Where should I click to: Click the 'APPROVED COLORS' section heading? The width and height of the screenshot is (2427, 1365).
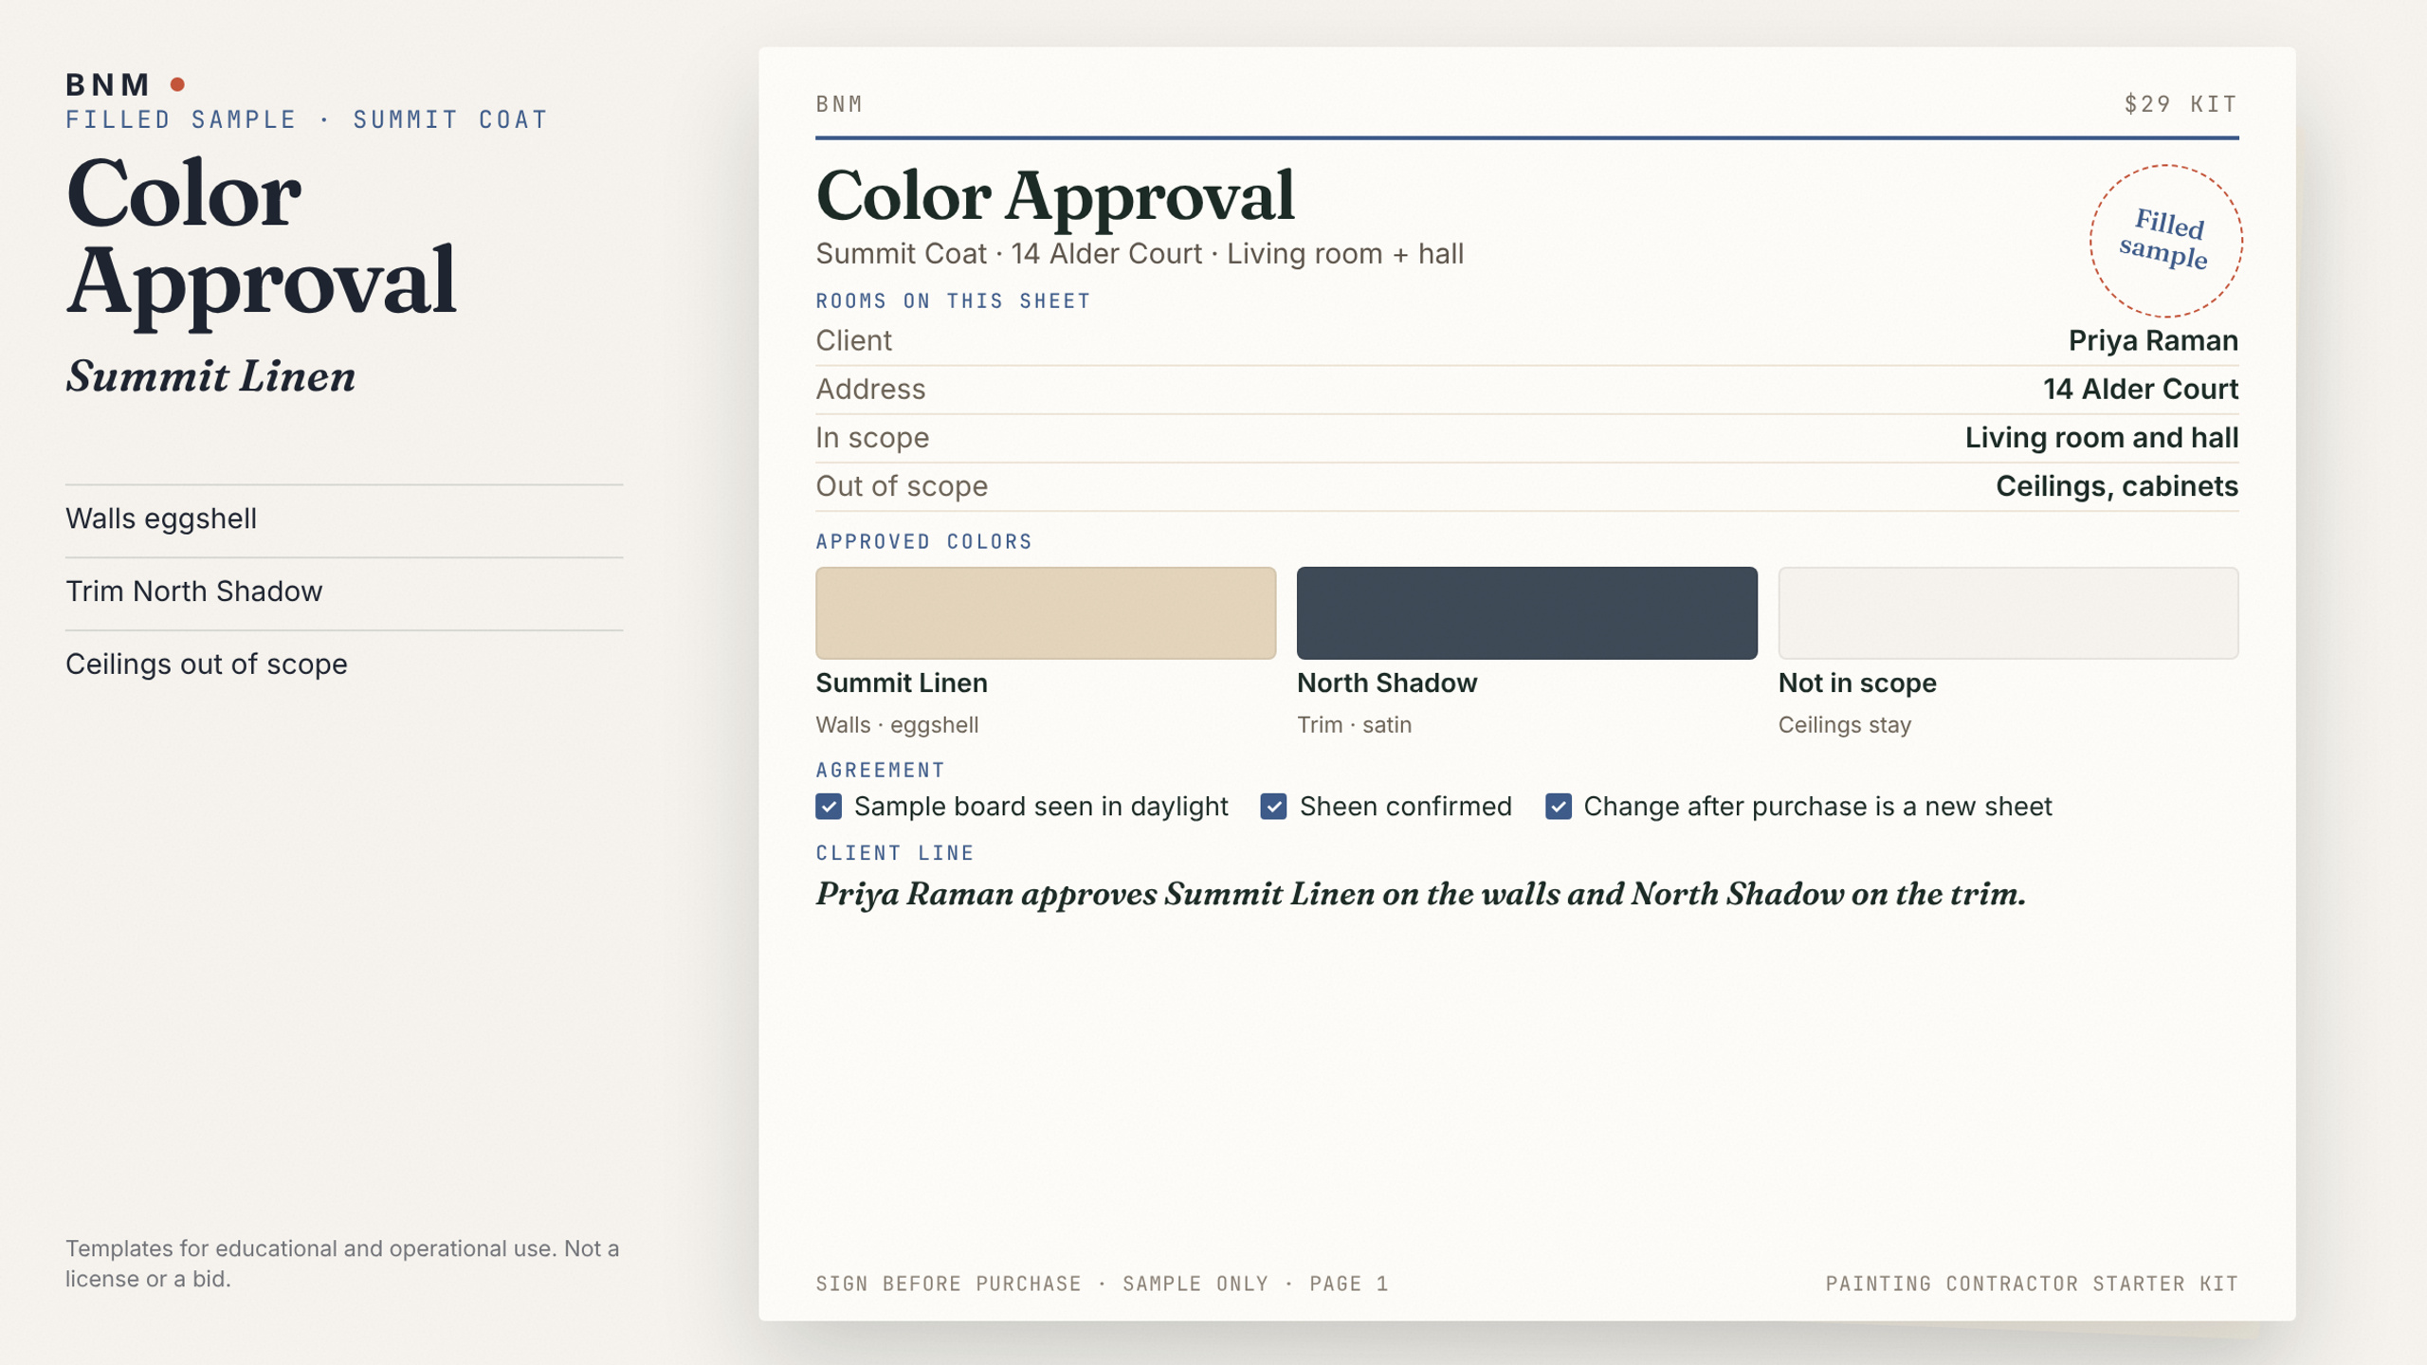924,541
